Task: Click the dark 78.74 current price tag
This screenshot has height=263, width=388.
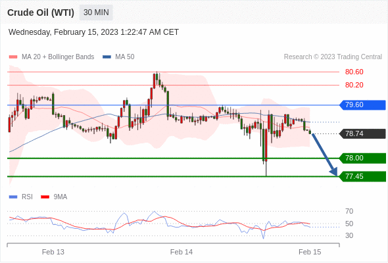Action: point(362,134)
